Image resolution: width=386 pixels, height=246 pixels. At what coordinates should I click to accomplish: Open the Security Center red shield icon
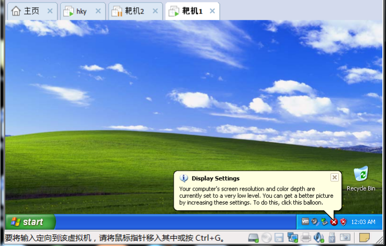pyautogui.click(x=344, y=222)
